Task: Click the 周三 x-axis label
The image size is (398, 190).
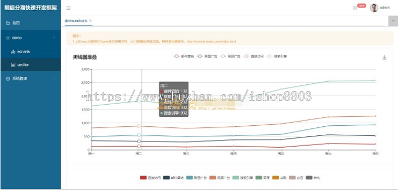Action: pos(186,154)
